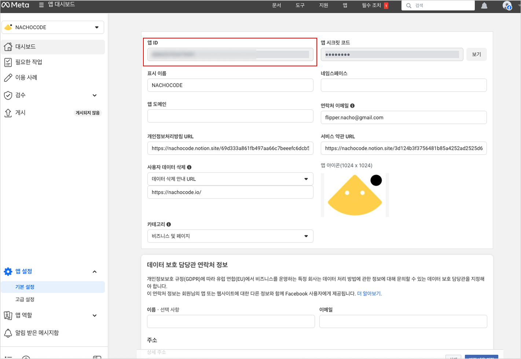This screenshot has height=359, width=521.
Task: Go to 대시보드 in the sidebar
Action: point(53,47)
